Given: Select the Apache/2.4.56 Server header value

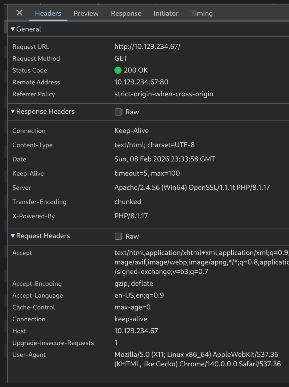Looking at the screenshot, I should point(192,188).
